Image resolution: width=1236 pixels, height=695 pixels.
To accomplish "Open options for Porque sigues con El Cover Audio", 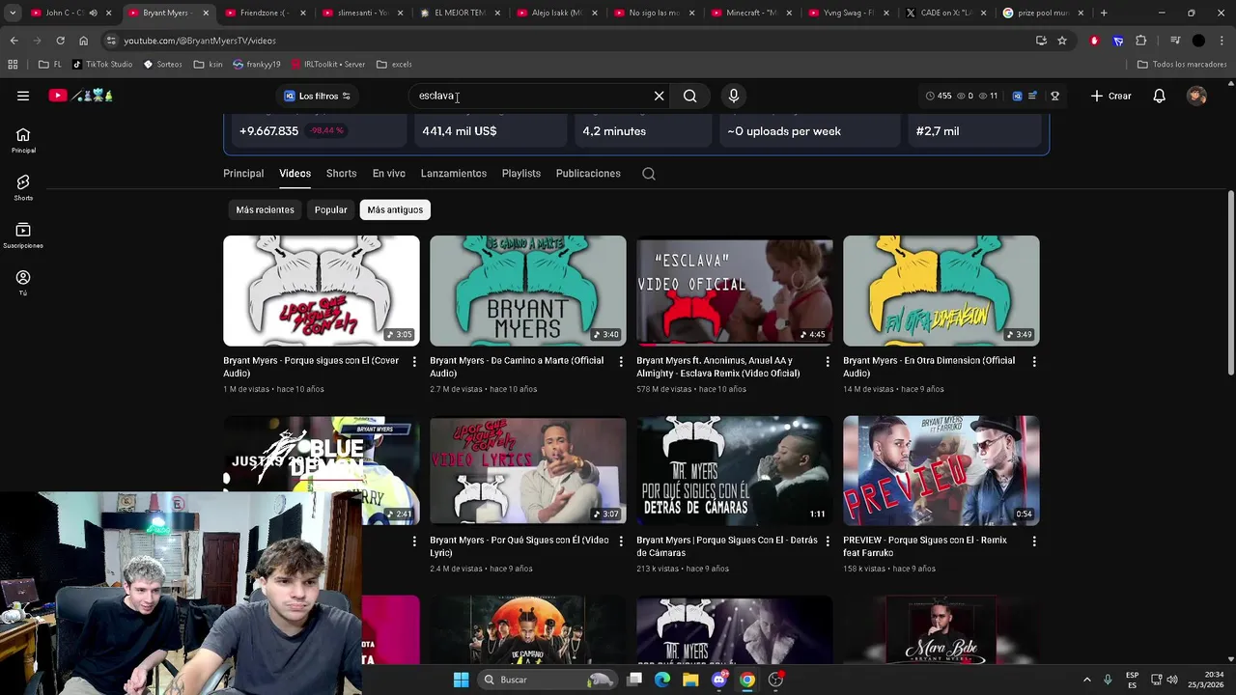I will click(414, 361).
